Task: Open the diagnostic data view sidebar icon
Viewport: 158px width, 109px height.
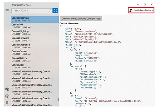Action: coord(7,89)
